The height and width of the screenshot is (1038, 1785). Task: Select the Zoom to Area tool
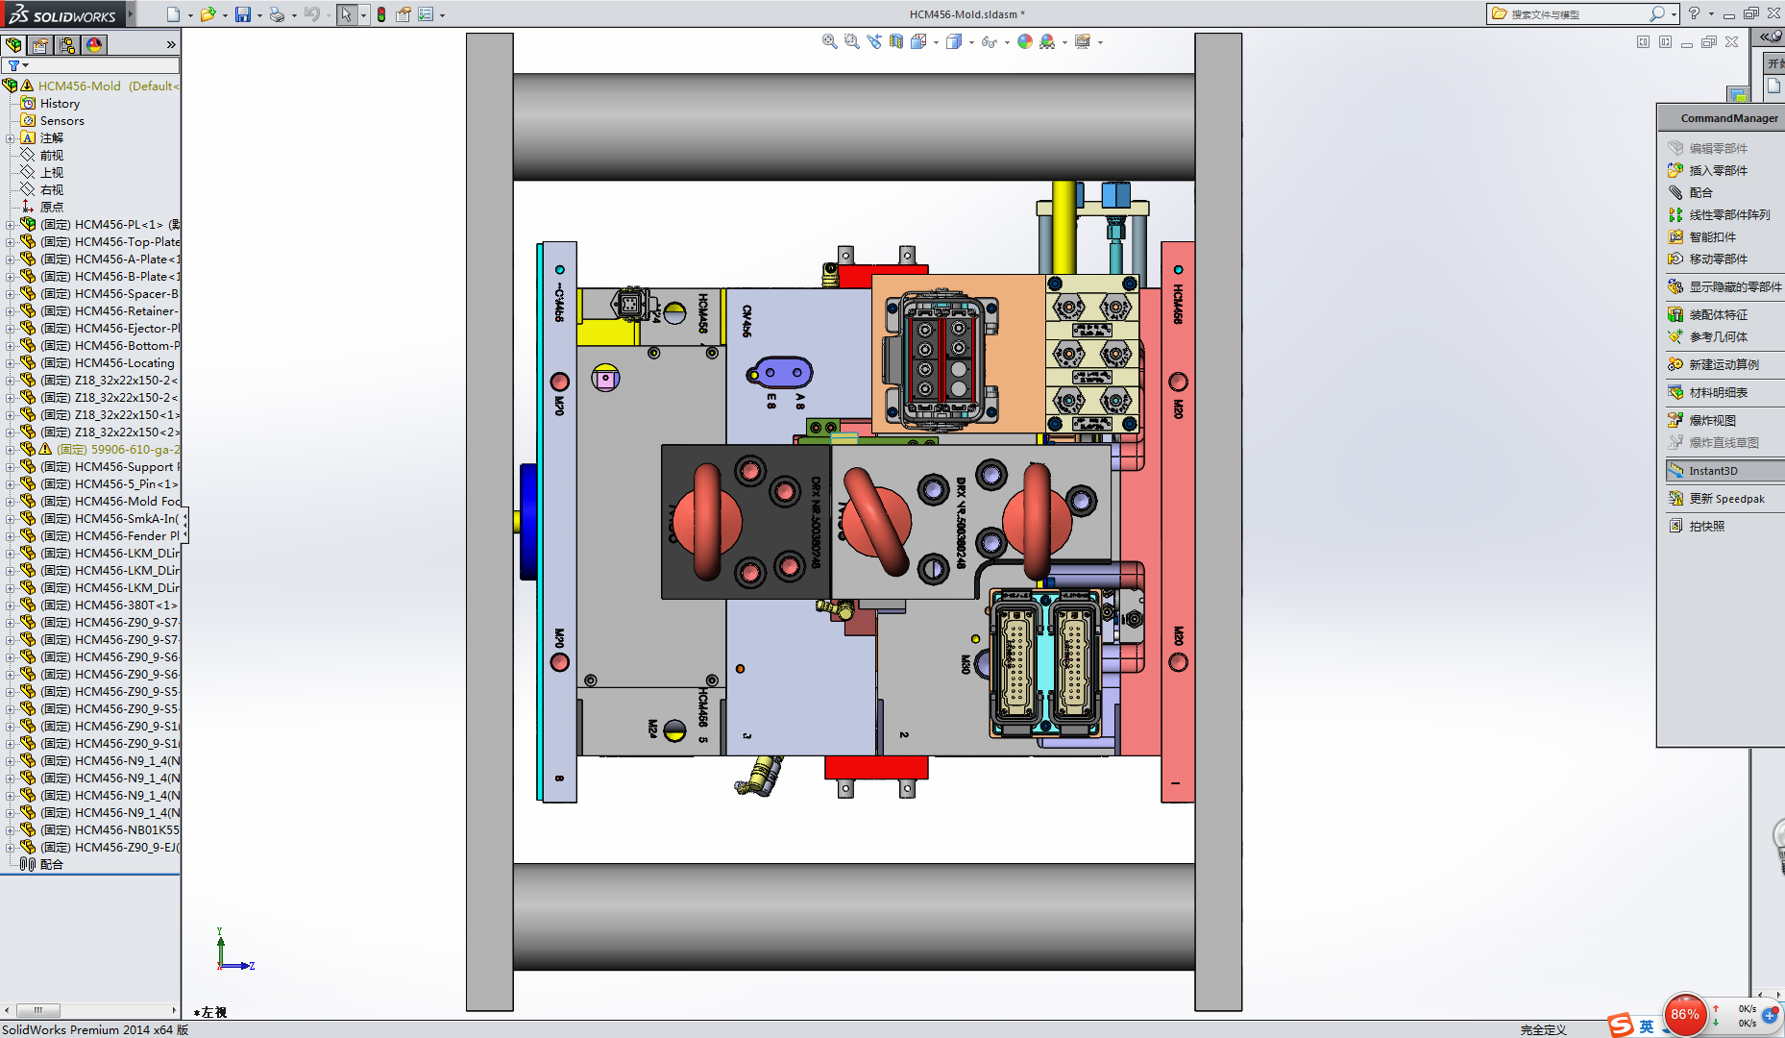pos(851,41)
